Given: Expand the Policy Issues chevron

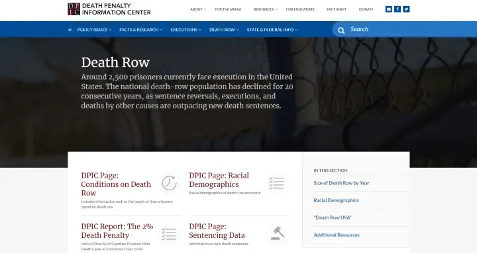Looking at the screenshot, I should [110, 30].
